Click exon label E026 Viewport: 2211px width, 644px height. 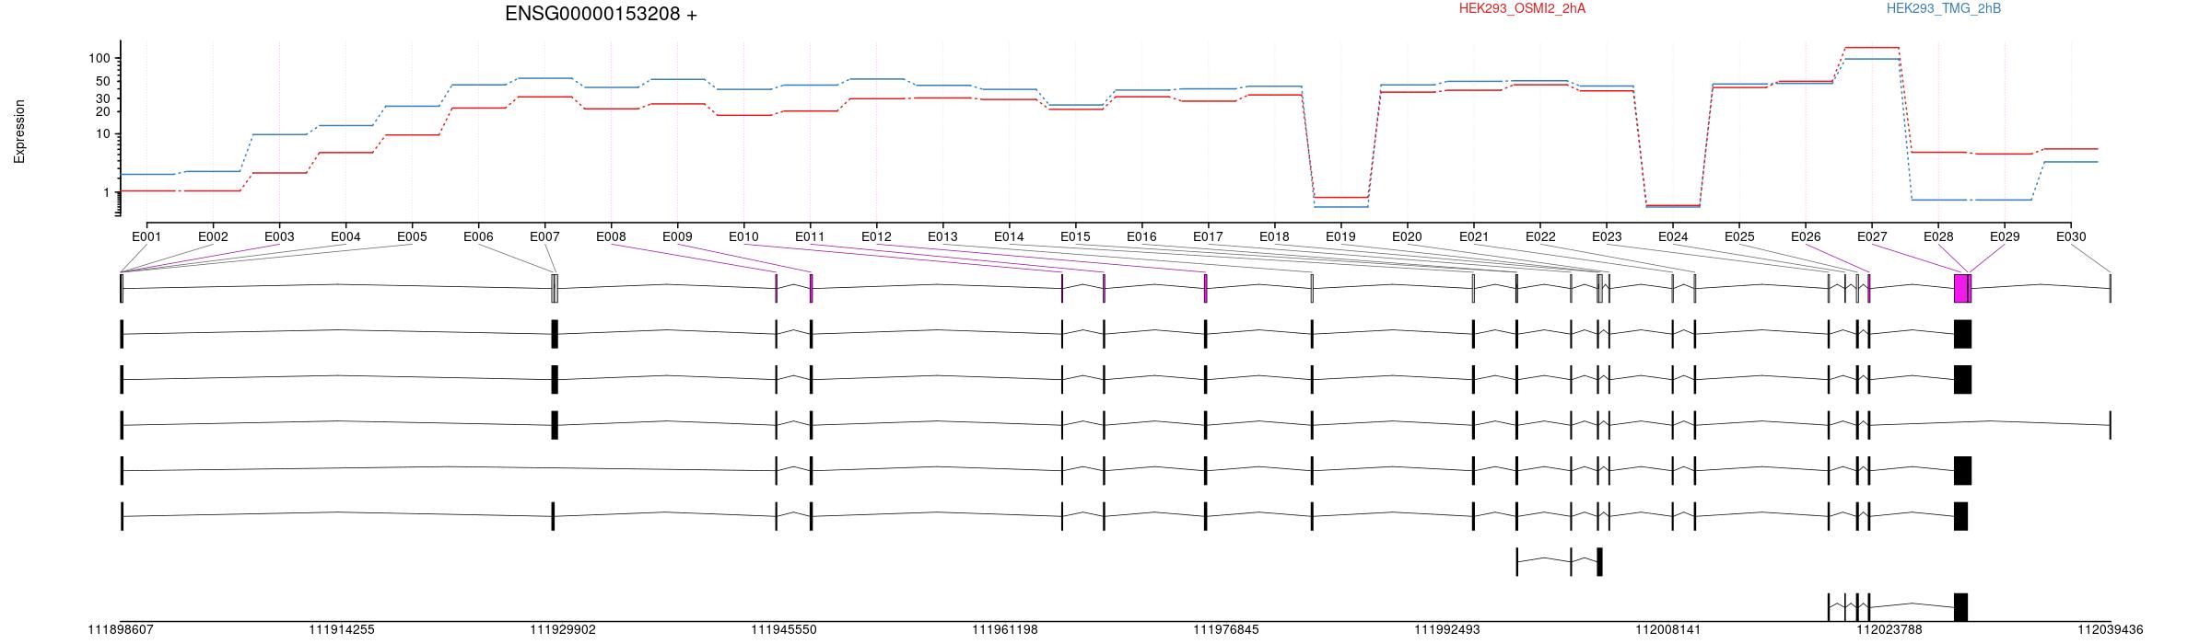tap(1806, 236)
